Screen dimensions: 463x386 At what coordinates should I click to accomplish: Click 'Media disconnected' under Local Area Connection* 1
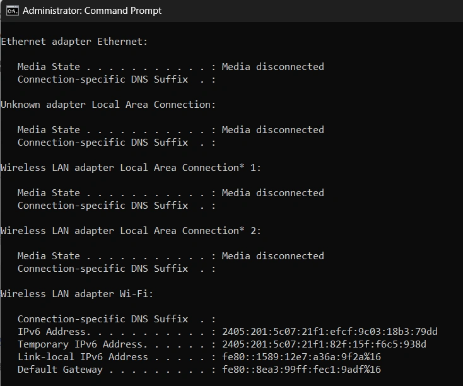tap(273, 193)
